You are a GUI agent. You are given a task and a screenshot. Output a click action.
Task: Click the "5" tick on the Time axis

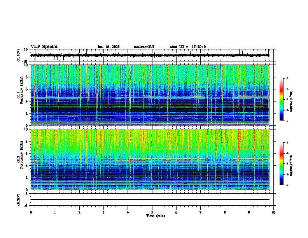[x=152, y=212]
